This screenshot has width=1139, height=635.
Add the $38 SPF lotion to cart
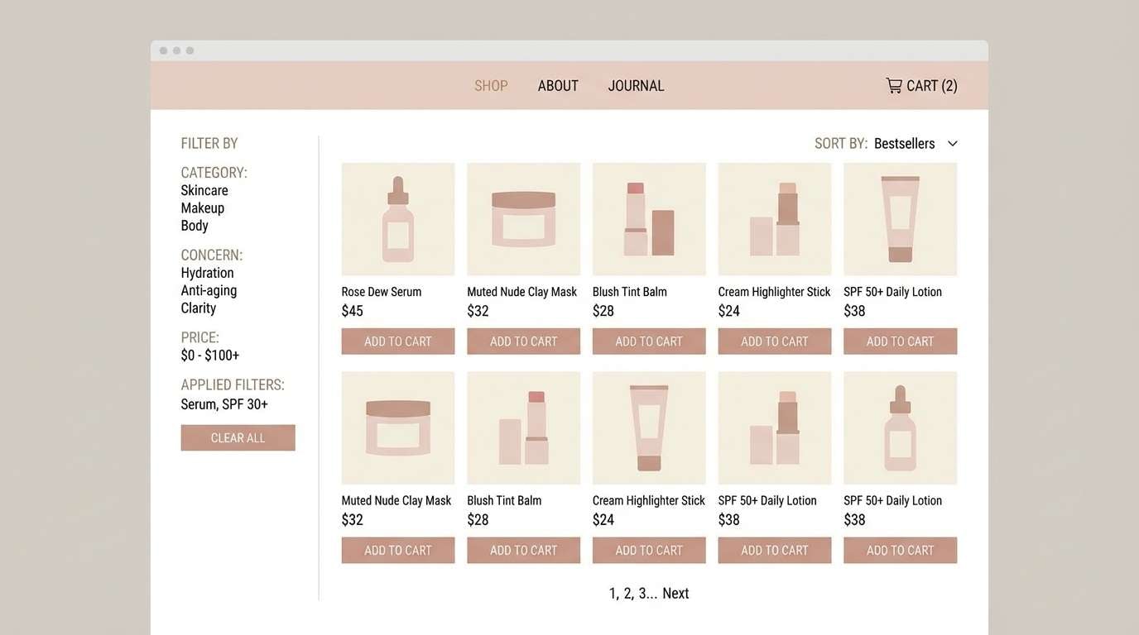point(900,341)
